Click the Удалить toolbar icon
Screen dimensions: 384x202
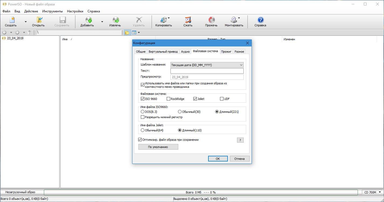(139, 20)
